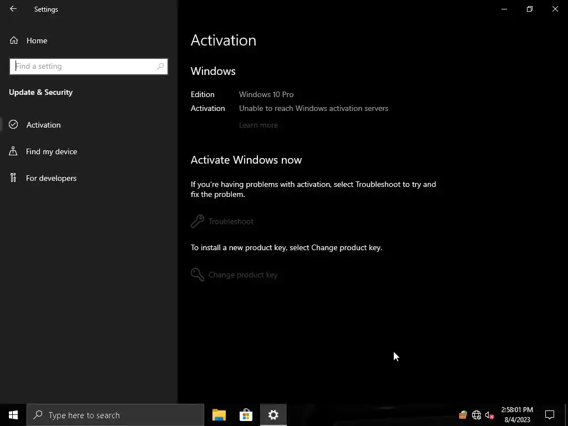Open Find my device settings

[89, 151]
